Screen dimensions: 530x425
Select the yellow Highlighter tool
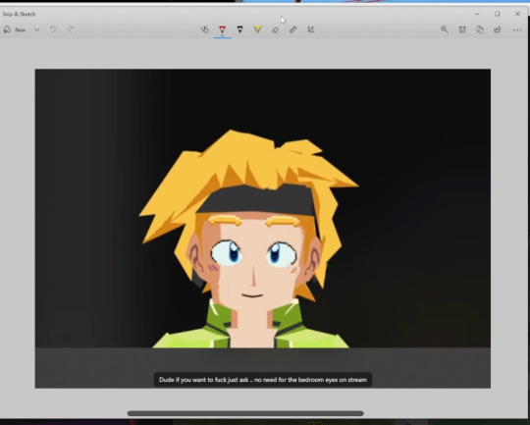coord(257,29)
